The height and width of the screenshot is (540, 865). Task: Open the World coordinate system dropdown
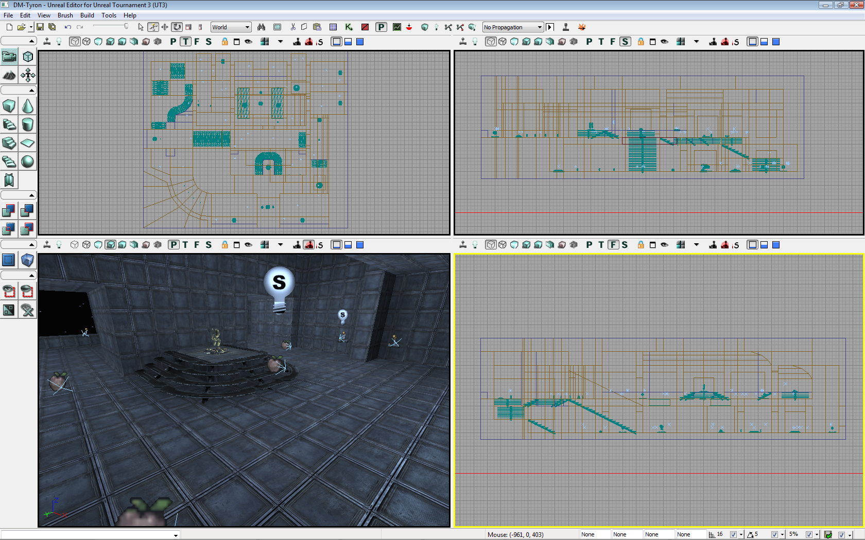pyautogui.click(x=231, y=27)
